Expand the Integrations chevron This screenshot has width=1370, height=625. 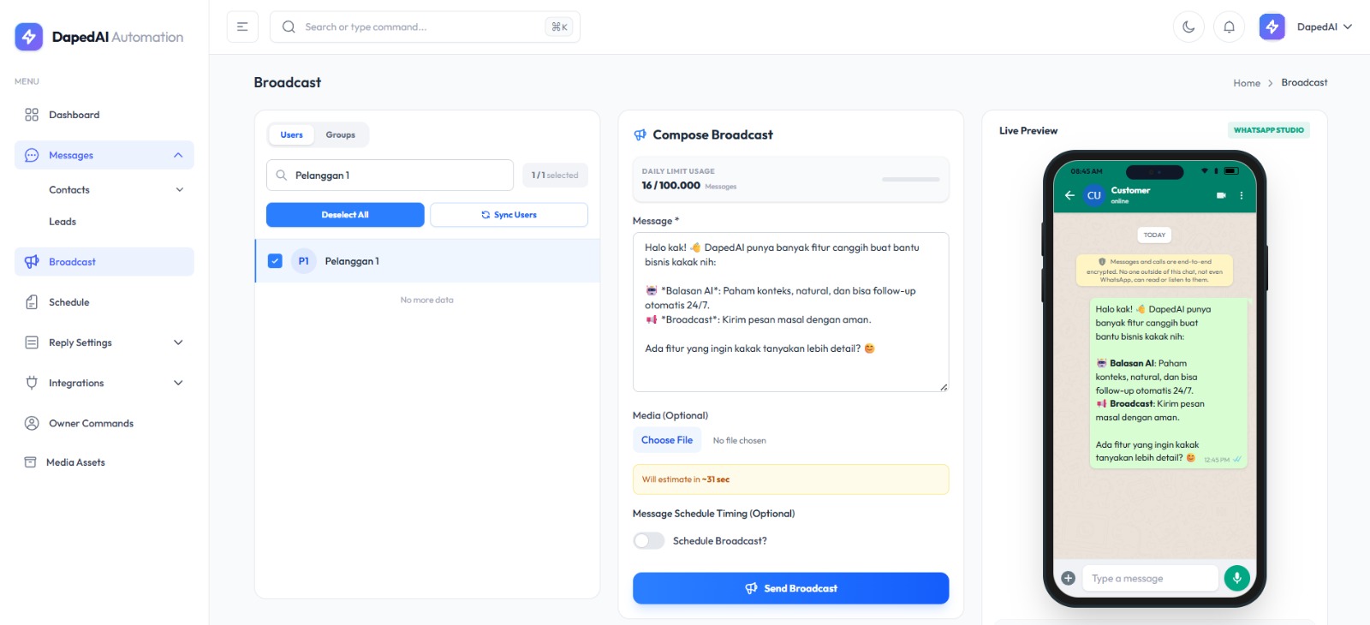click(x=178, y=383)
